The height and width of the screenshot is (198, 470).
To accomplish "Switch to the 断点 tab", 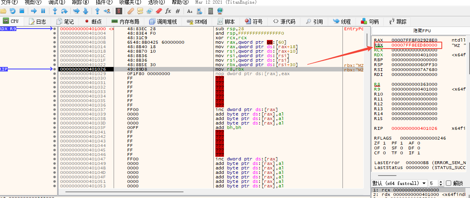I will coord(93,22).
